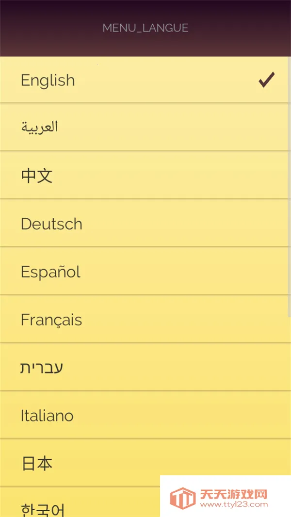The height and width of the screenshot is (517, 291).
Task: Open the www.ttyl23.com link
Action: (x=234, y=504)
